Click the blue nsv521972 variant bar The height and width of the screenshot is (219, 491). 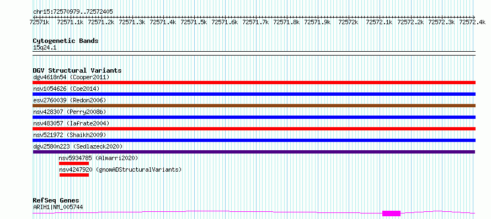pyautogui.click(x=254, y=140)
